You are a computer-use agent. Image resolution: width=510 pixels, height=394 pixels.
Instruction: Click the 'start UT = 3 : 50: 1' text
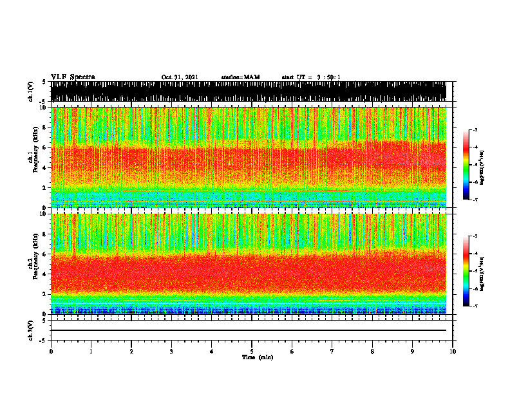pyautogui.click(x=311, y=77)
